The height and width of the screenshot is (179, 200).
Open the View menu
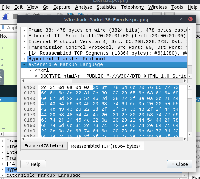tap(33, 7)
